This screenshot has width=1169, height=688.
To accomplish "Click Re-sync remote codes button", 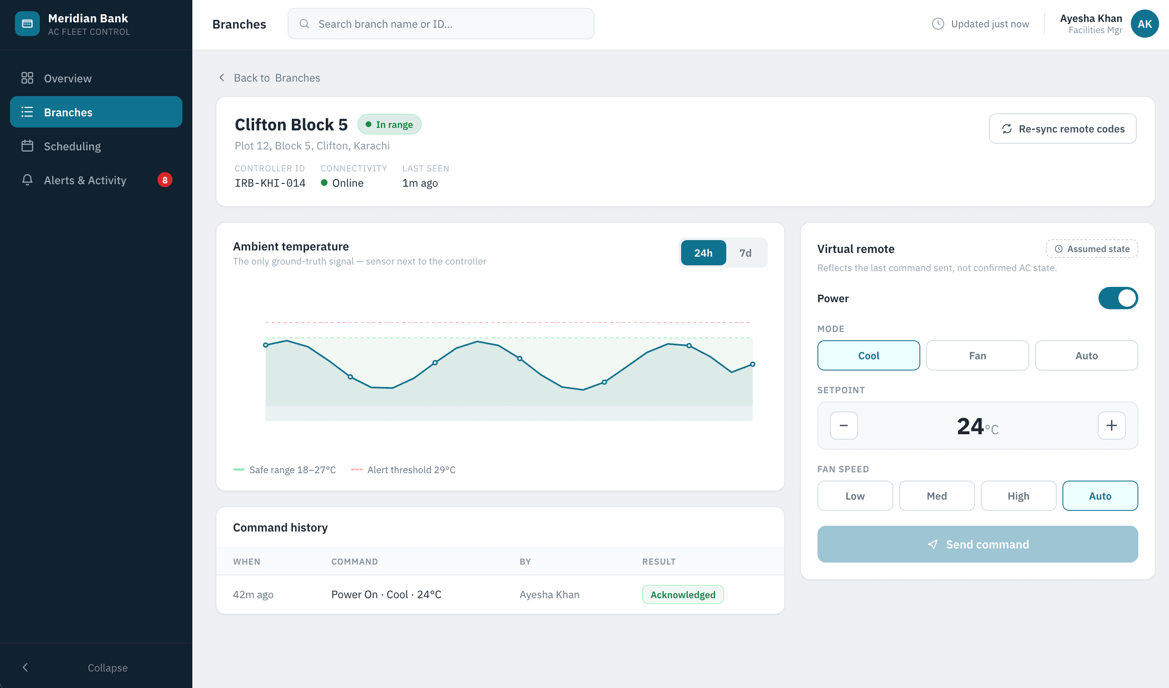I will (x=1062, y=129).
